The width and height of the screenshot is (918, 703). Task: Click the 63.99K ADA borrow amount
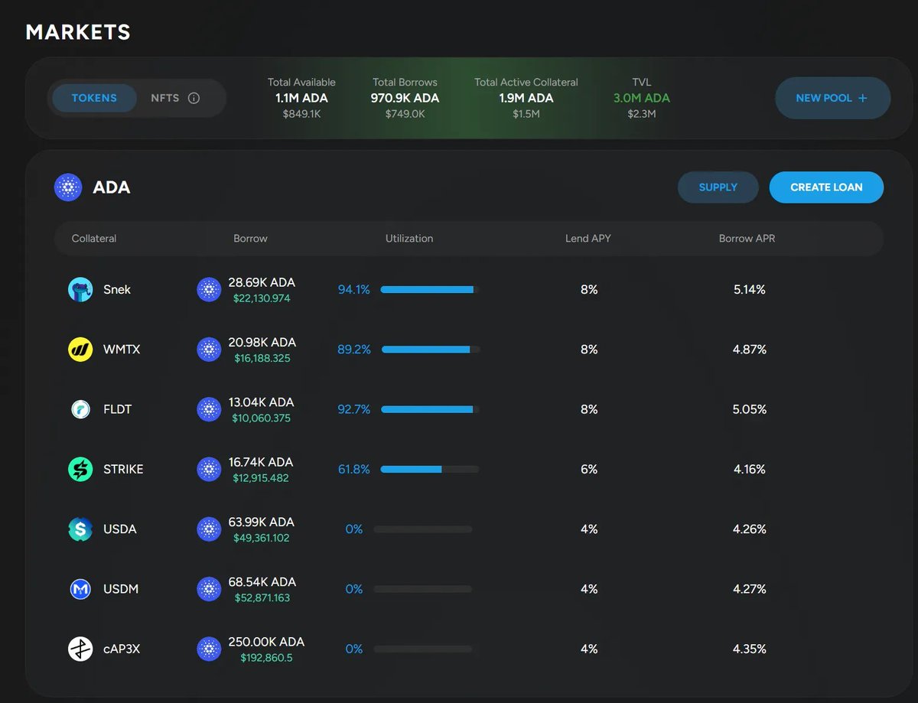262,522
